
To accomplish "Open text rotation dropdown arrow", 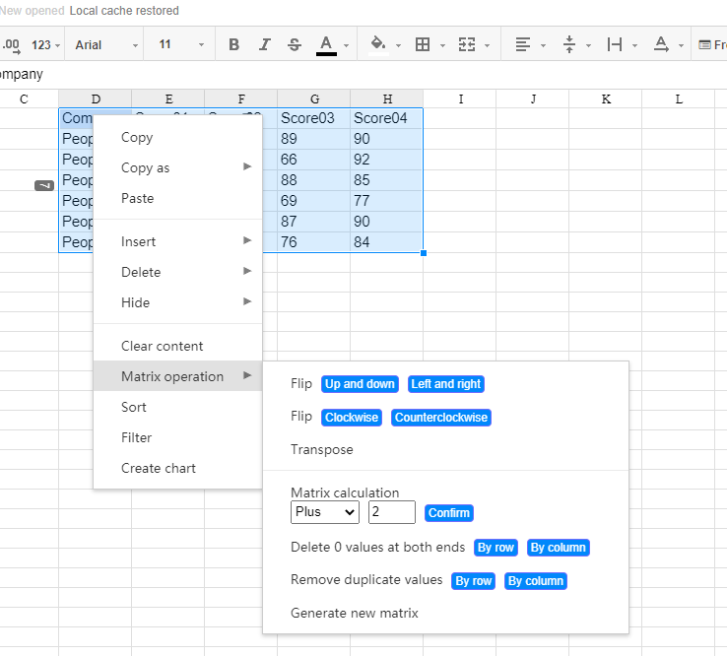I will pyautogui.click(x=681, y=45).
